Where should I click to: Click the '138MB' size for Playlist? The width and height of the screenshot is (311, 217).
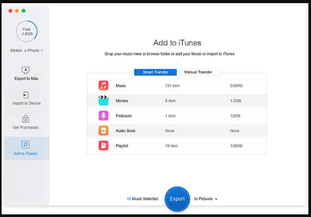coord(236,146)
